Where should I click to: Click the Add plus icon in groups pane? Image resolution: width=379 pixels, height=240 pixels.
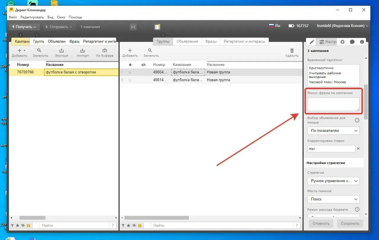click(130, 50)
